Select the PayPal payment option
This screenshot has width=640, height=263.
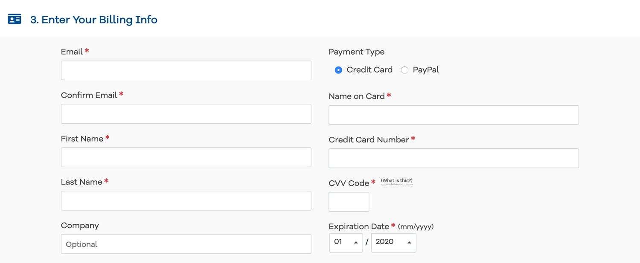(x=404, y=70)
